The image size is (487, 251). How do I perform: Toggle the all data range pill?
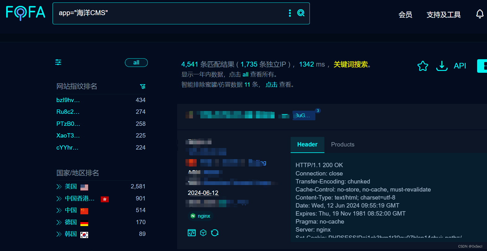point(136,63)
